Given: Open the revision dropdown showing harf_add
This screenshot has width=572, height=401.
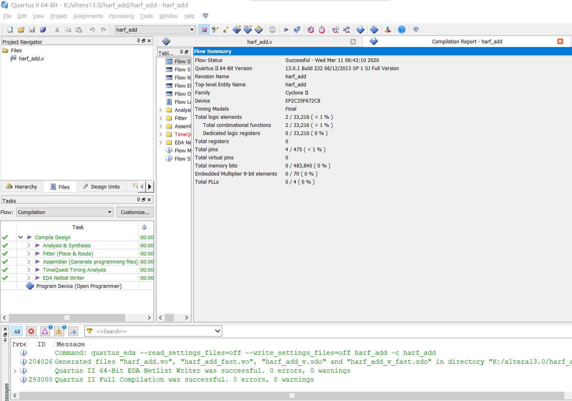Looking at the screenshot, I should click(155, 30).
